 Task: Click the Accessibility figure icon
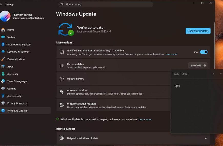3,96
